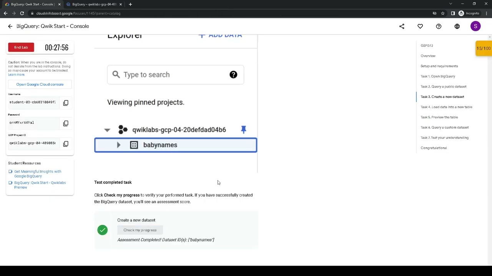Open the Learn more link
492x276 pixels.
click(16, 74)
